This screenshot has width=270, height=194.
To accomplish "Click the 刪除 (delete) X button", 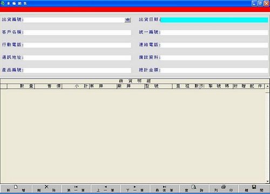I will point(46,189).
